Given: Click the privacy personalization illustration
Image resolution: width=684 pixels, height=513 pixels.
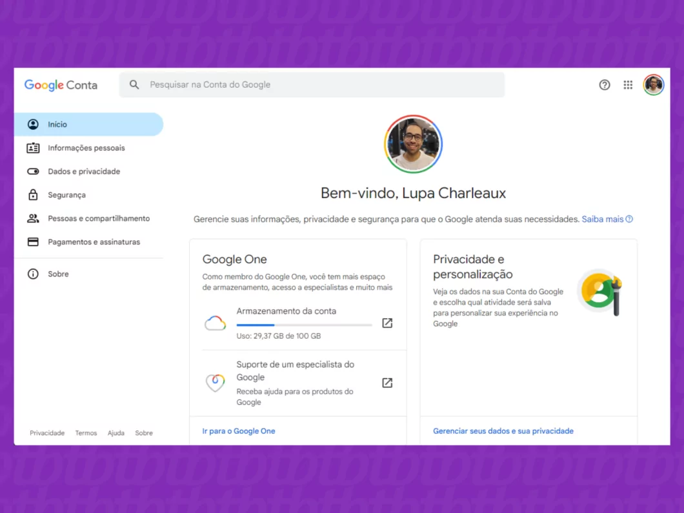Looking at the screenshot, I should tap(600, 292).
